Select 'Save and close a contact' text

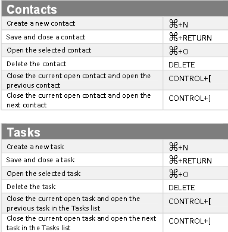[46, 37]
